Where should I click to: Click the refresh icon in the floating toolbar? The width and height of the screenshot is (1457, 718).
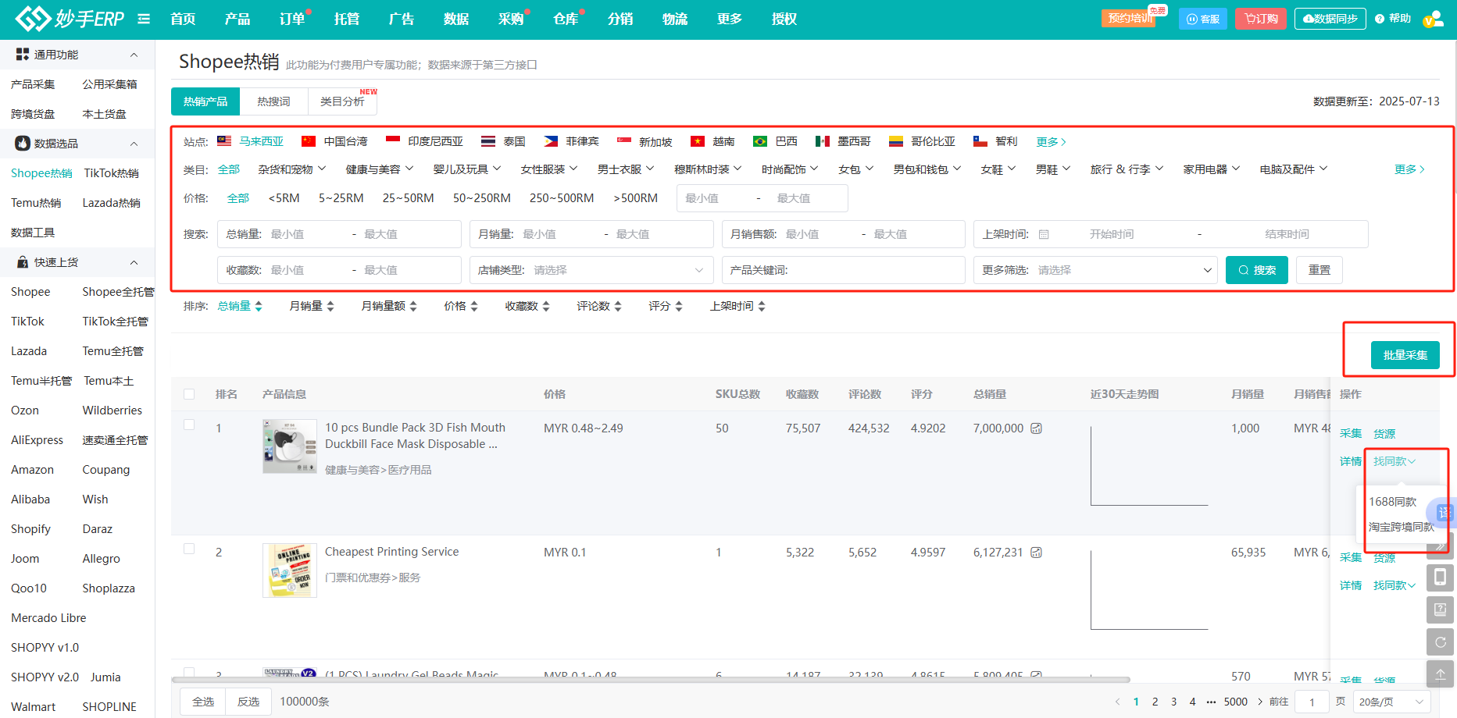[1440, 642]
